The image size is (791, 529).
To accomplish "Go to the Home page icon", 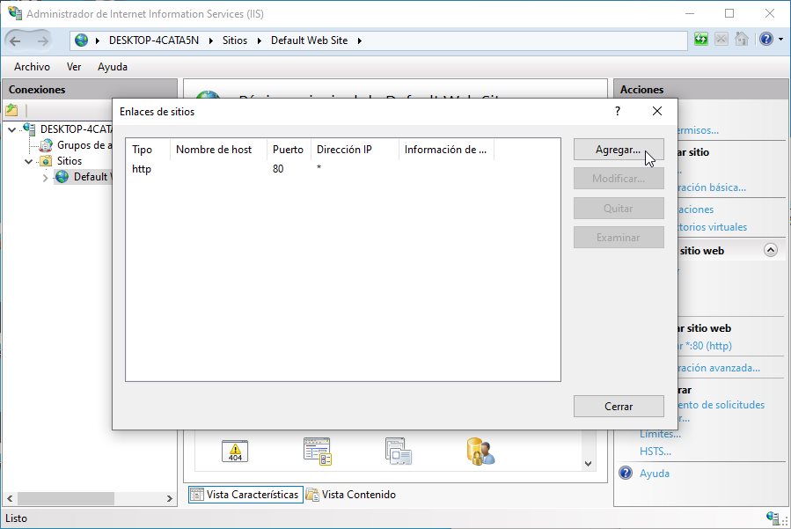I will [742, 39].
